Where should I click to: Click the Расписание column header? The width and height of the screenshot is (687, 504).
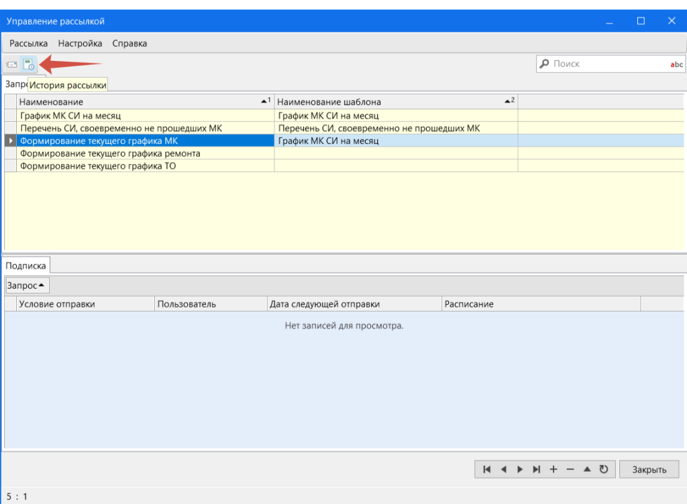tap(541, 304)
